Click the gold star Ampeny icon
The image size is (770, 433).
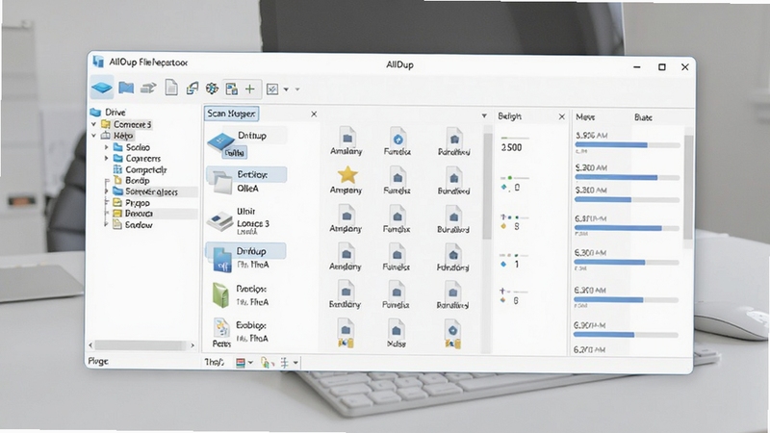click(347, 175)
